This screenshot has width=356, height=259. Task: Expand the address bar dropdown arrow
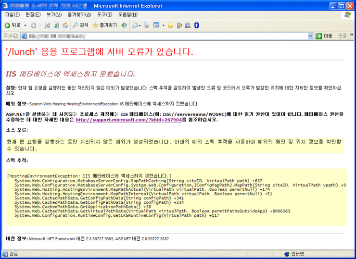[310, 36]
